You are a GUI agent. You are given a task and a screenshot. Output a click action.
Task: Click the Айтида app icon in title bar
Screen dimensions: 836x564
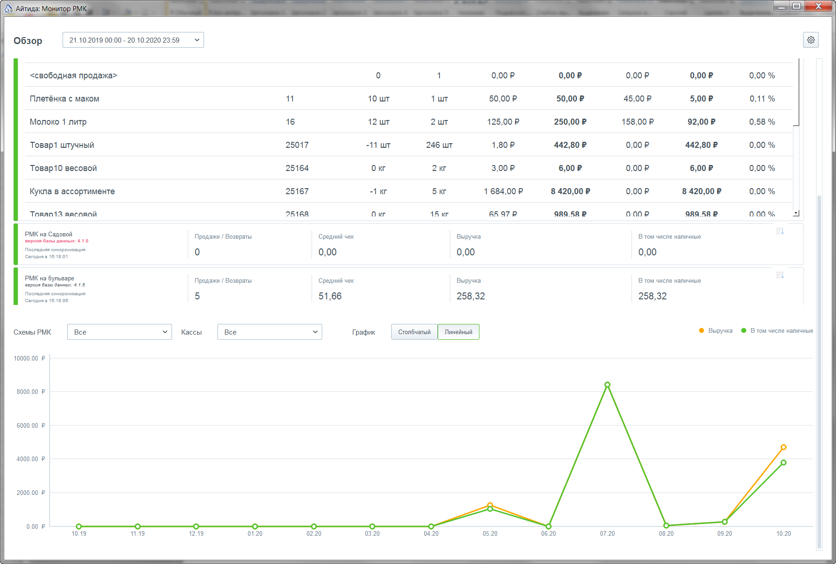(x=8, y=8)
